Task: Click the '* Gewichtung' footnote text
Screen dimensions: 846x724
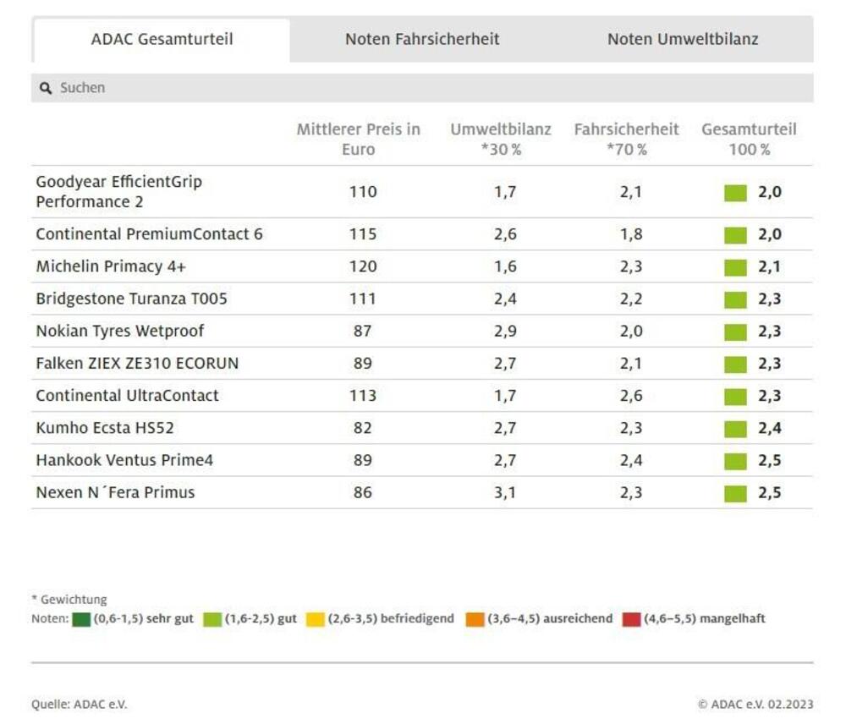Action: click(x=69, y=600)
